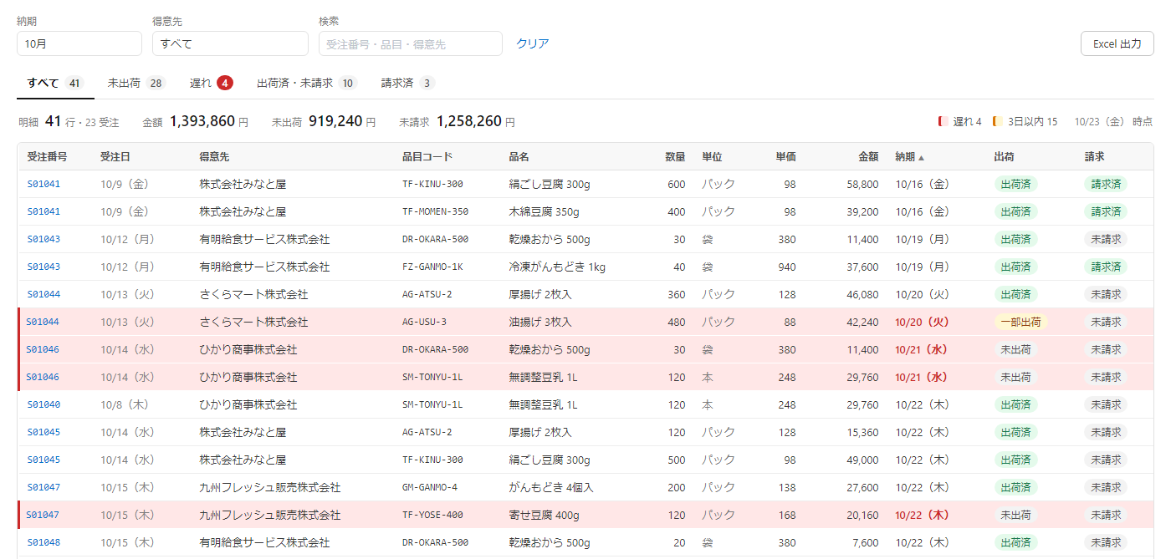Click amount 58,800 in the S01041 row

[862, 184]
